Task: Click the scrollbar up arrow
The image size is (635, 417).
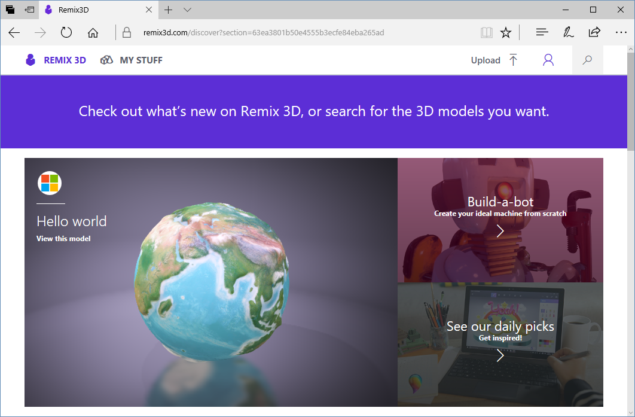Action: click(631, 49)
